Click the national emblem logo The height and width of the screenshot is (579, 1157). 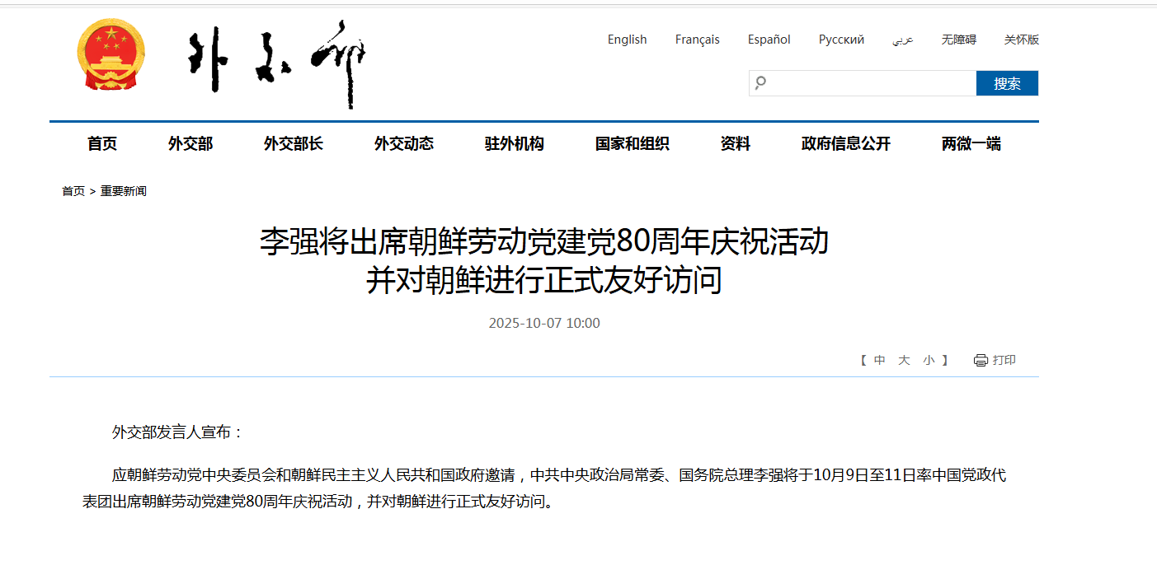tap(111, 57)
